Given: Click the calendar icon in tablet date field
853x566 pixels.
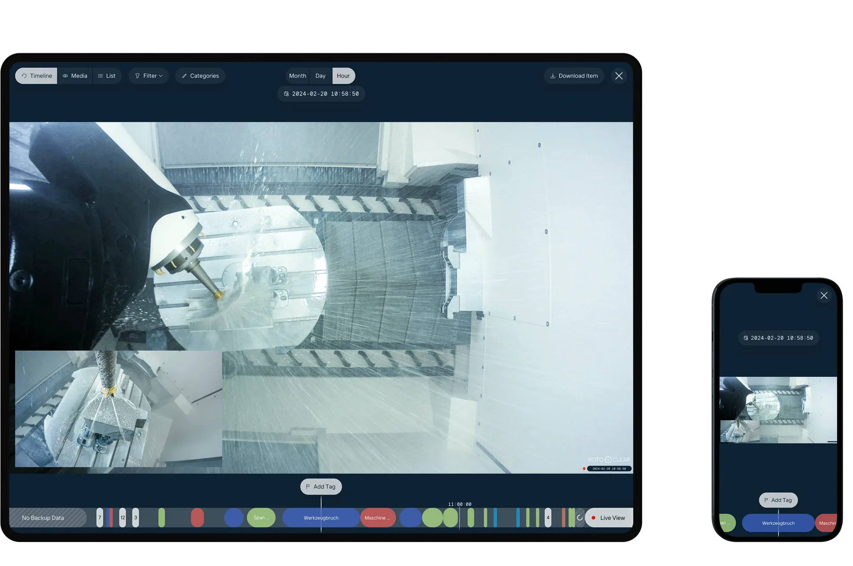Looking at the screenshot, I should [x=286, y=94].
